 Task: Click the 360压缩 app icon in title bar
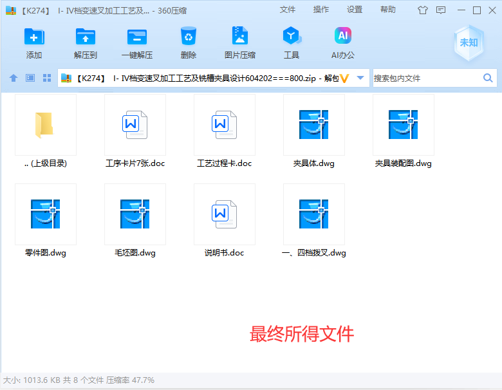[11, 10]
